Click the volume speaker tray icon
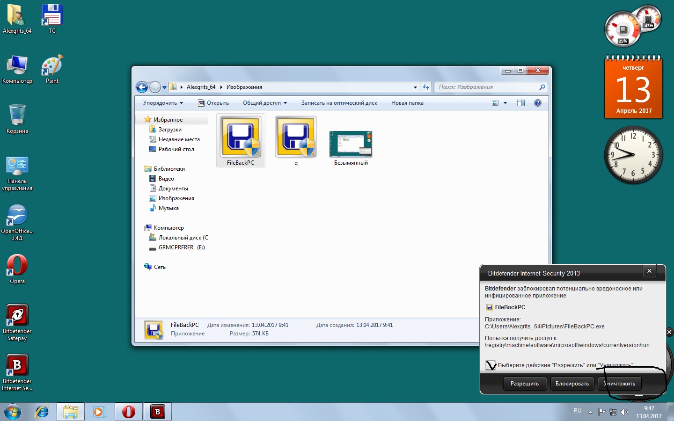The height and width of the screenshot is (421, 674). pos(624,412)
